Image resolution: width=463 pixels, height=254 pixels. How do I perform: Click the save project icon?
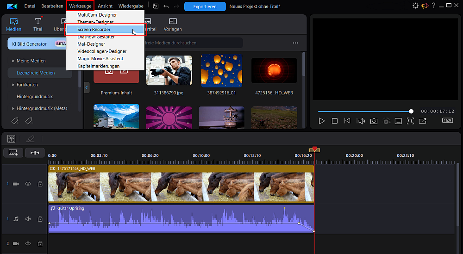click(x=156, y=6)
